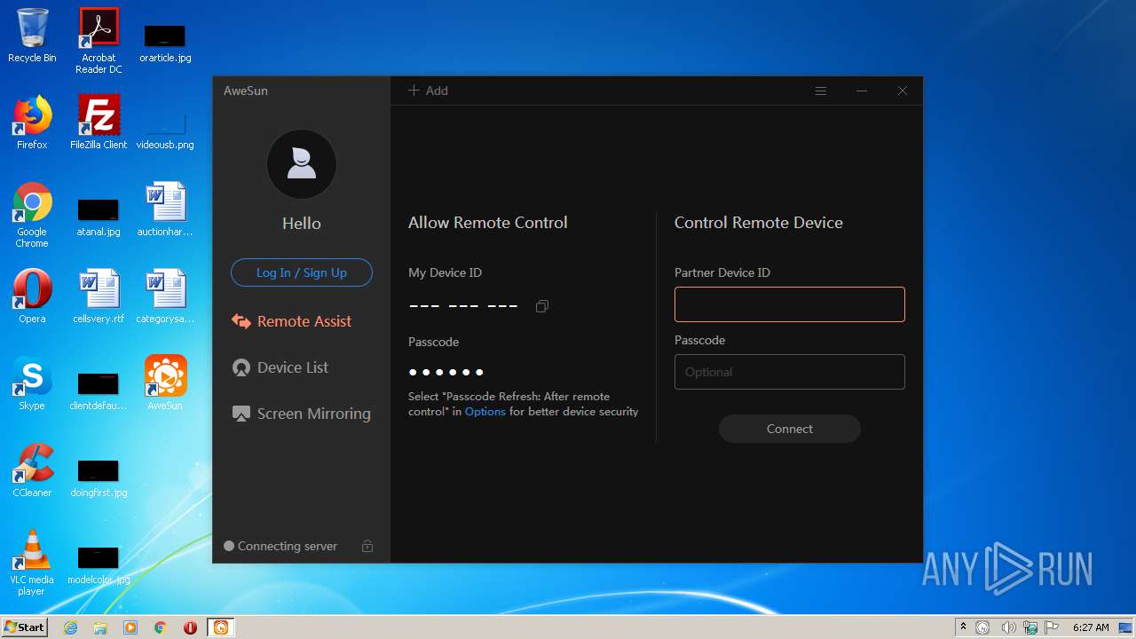Open media player taskbar icon
This screenshot has height=639, width=1136.
(130, 627)
